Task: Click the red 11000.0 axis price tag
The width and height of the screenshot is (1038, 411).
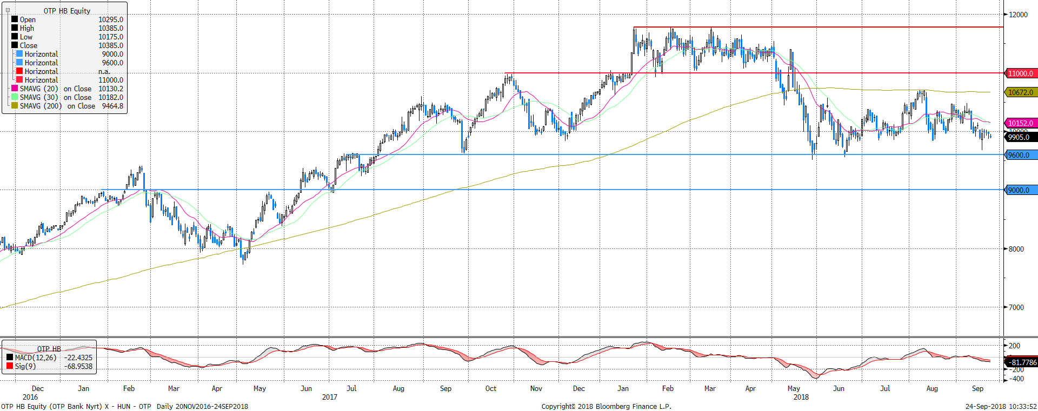Action: [x=1021, y=73]
